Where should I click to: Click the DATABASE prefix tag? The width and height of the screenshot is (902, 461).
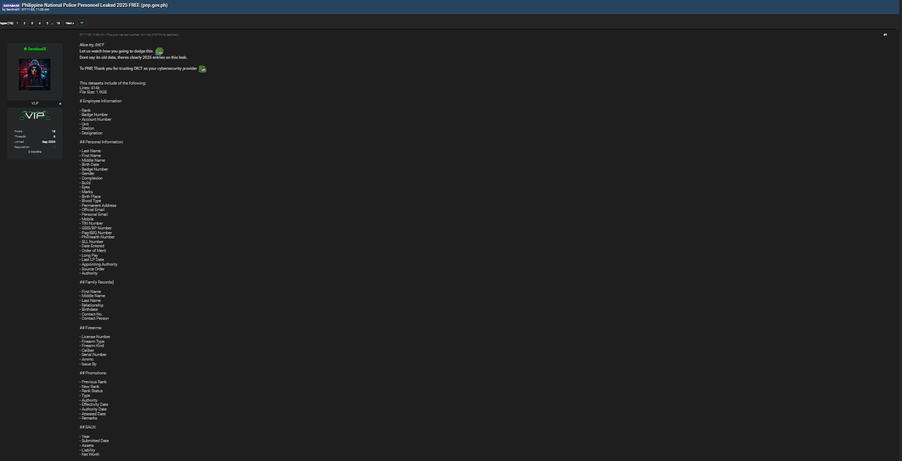coord(11,5)
